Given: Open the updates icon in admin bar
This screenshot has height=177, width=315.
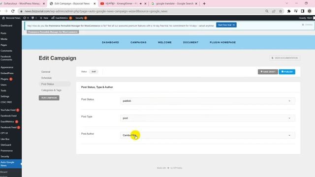Looking at the screenshot, I should [26, 18].
